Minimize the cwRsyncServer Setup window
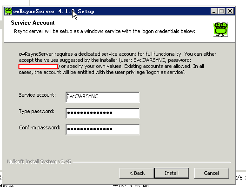Screen dimensions: 246x187 pos(214,11)
